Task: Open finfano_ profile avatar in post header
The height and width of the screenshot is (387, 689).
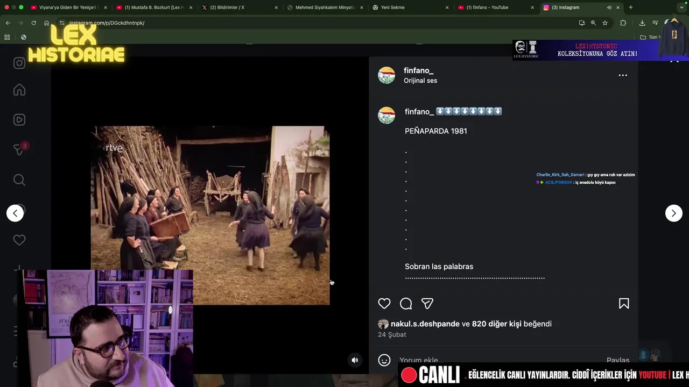Action: pos(386,75)
